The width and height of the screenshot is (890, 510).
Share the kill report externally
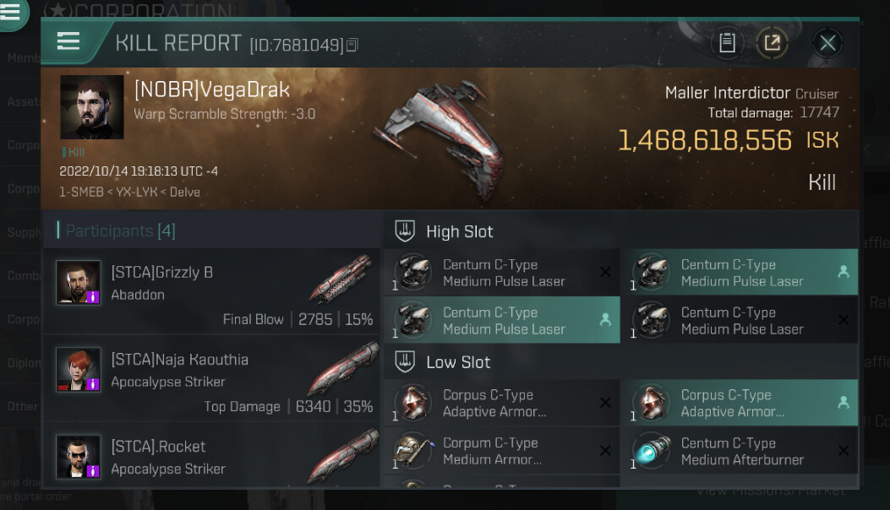[772, 42]
